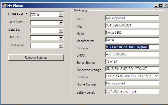The height and width of the screenshot is (105, 168).
Task: Click the Stop Bit label
Action: click(x=14, y=37)
